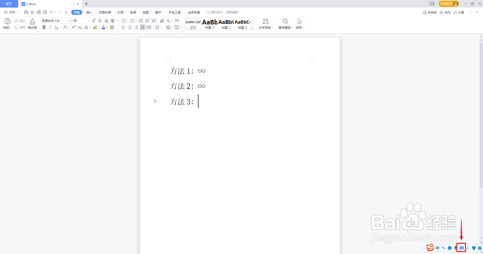Image resolution: width=483 pixels, height=254 pixels.
Task: Toggle Sogou punctuation mode
Action: click(x=444, y=248)
